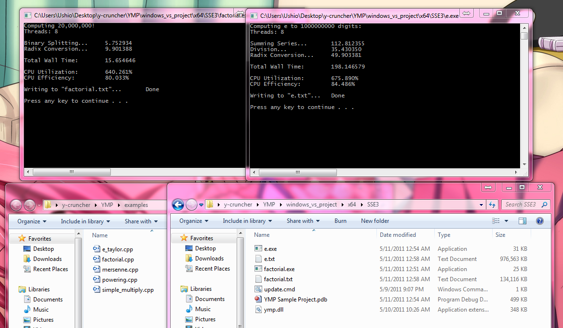Click the help question mark icon
This screenshot has width=563, height=328.
click(x=540, y=221)
